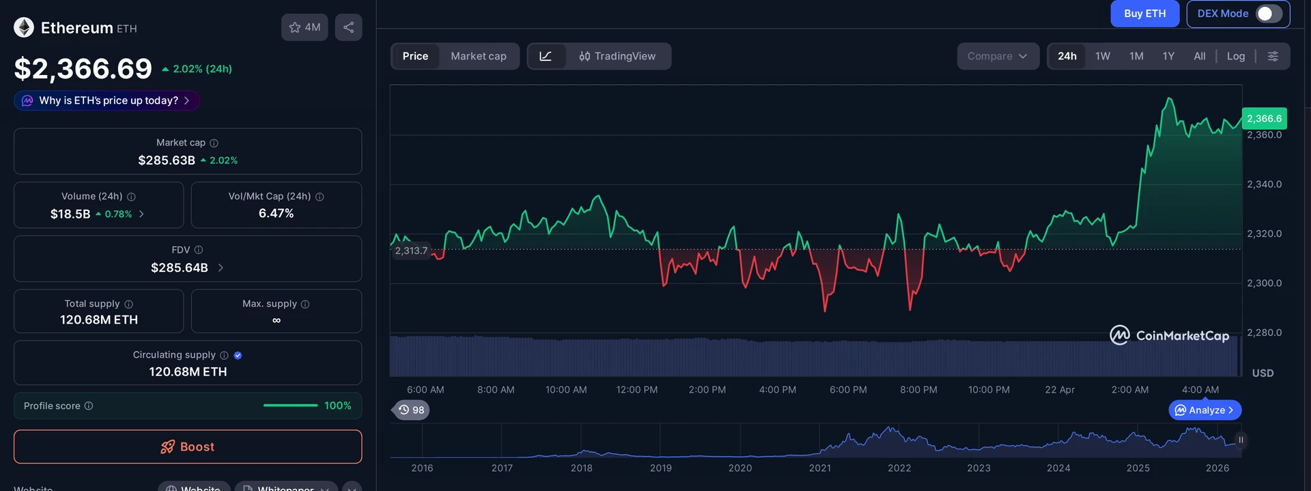The height and width of the screenshot is (491, 1311).
Task: Open the Compare dropdown
Action: click(998, 56)
